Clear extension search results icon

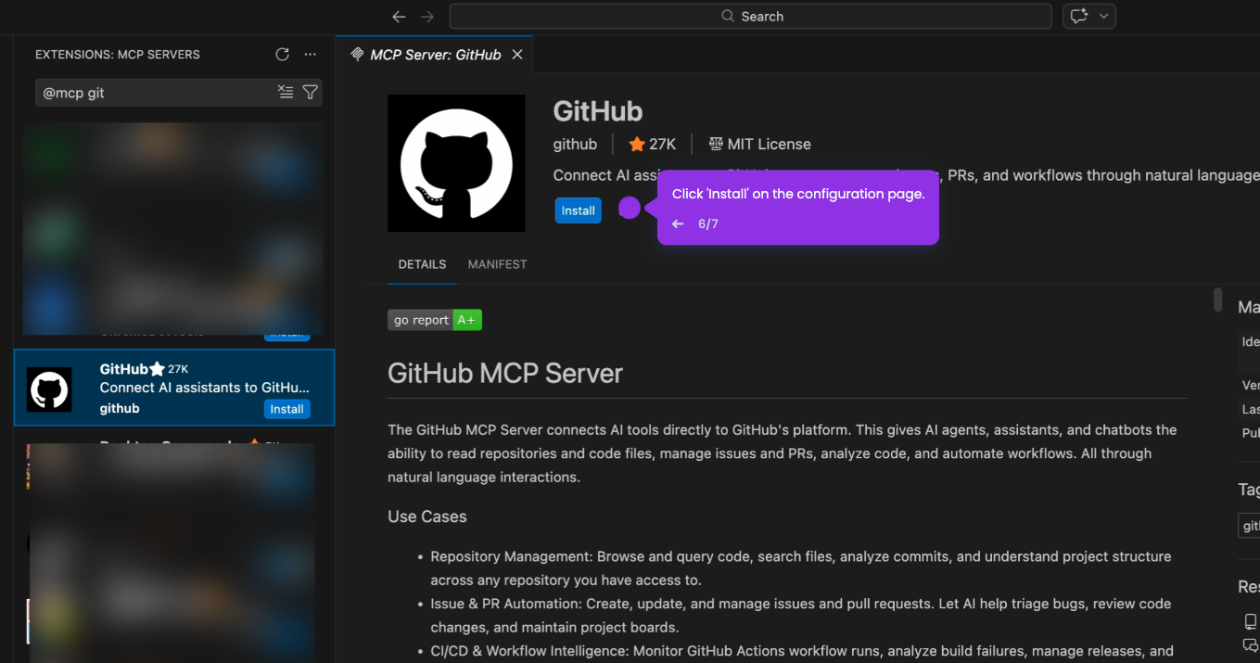tap(286, 92)
